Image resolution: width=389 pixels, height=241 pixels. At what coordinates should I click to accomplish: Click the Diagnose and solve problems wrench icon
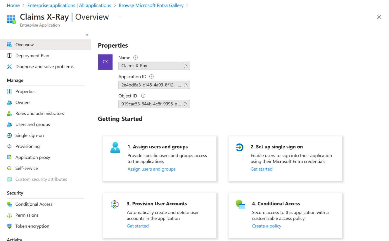point(9,66)
